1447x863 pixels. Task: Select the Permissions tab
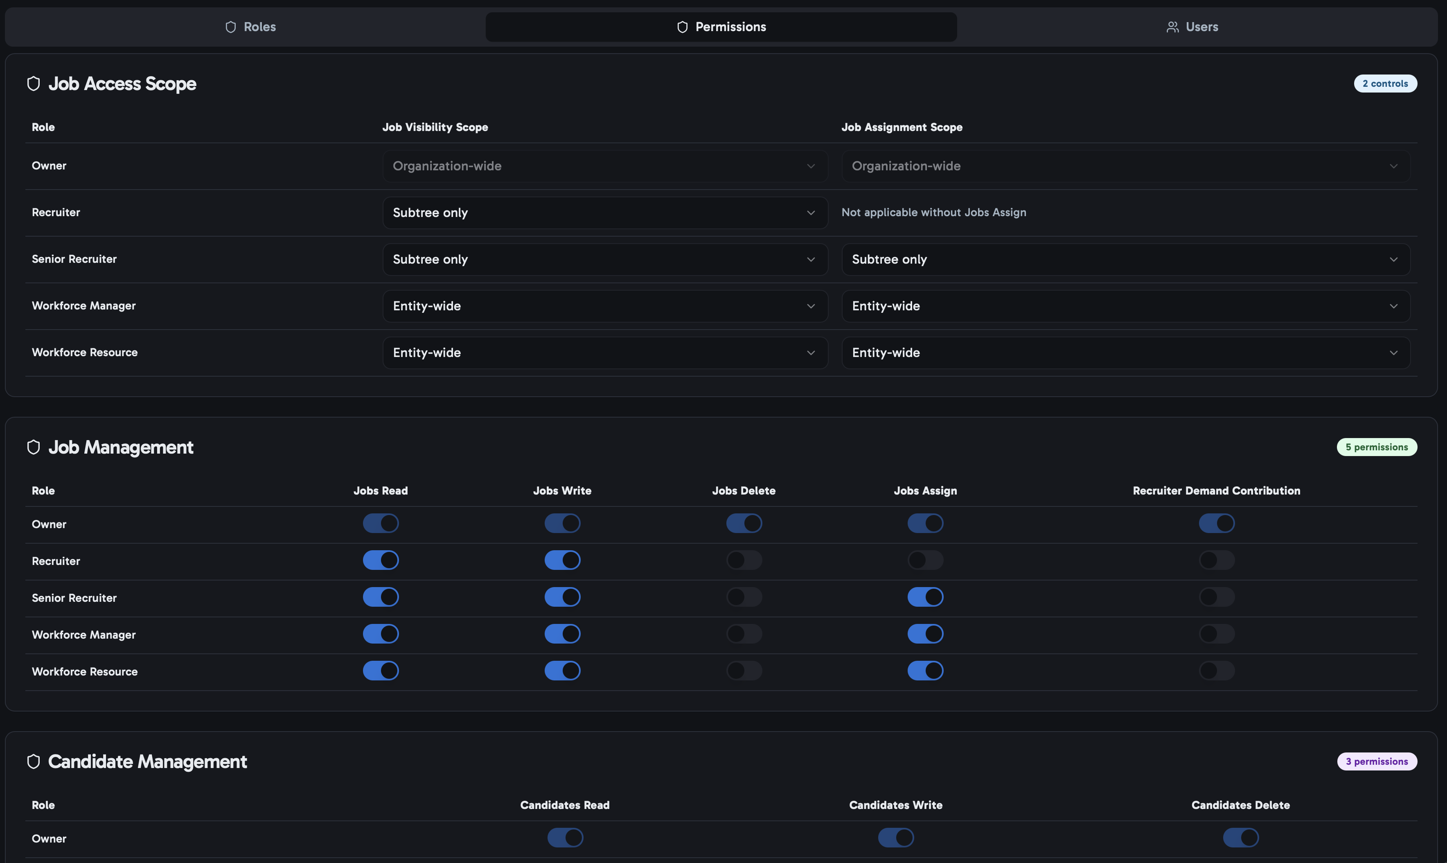pos(721,27)
